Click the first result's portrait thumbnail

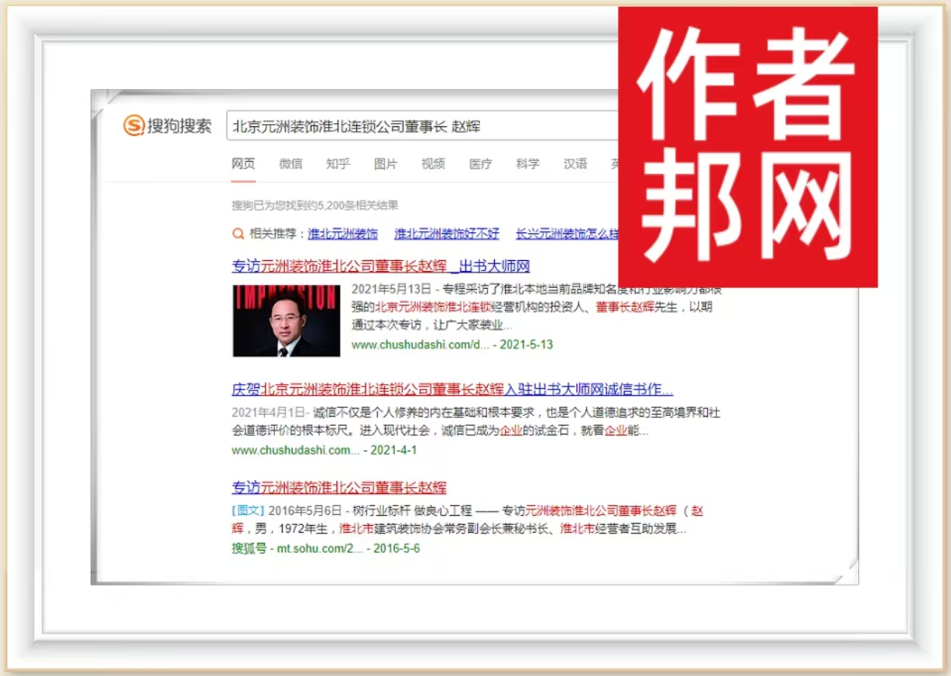click(286, 321)
